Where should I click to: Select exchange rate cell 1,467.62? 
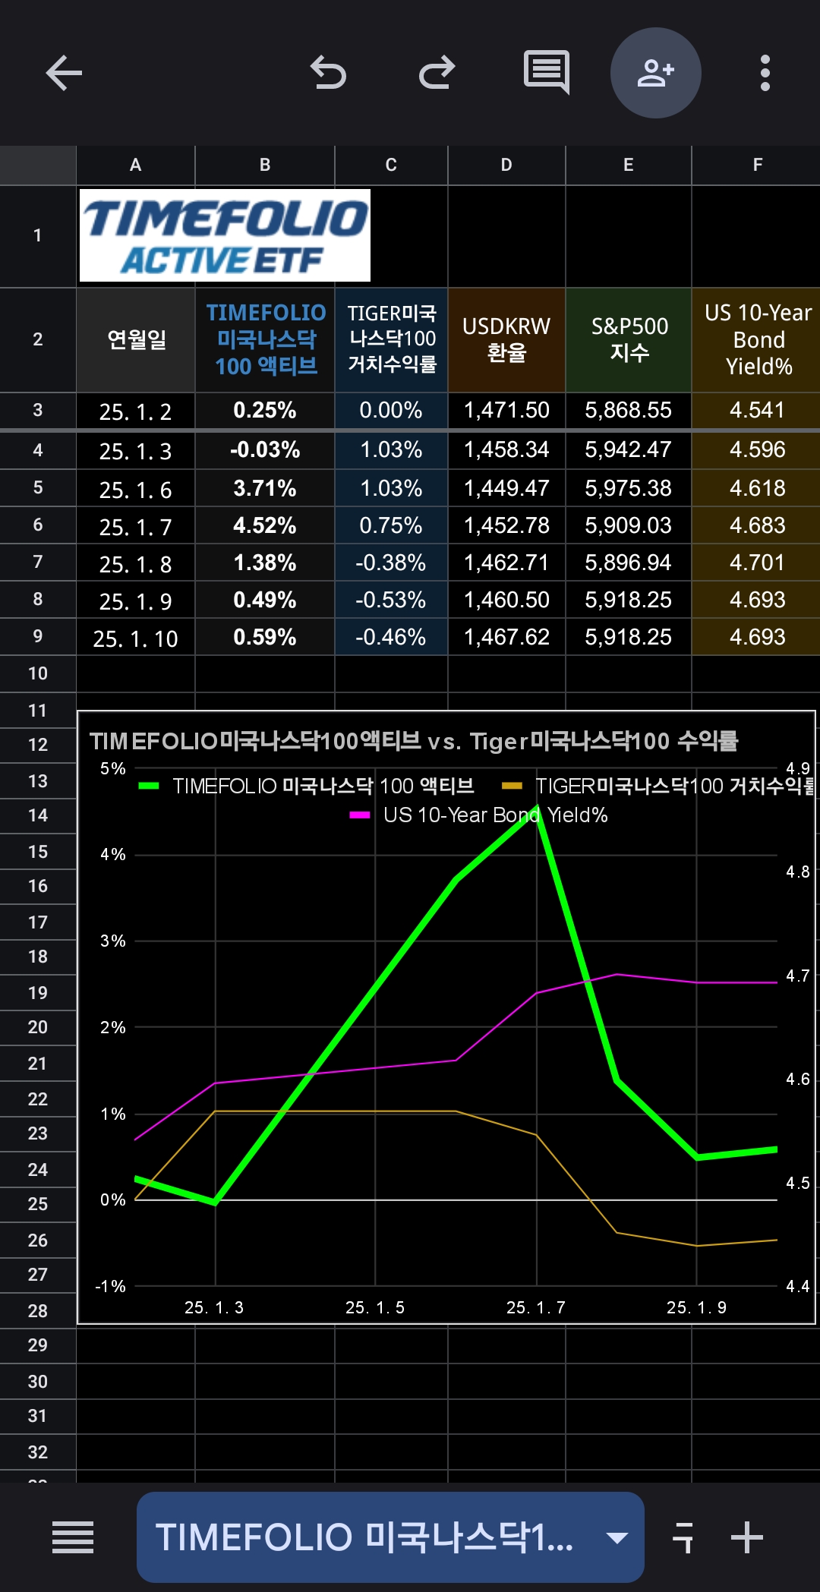(506, 637)
